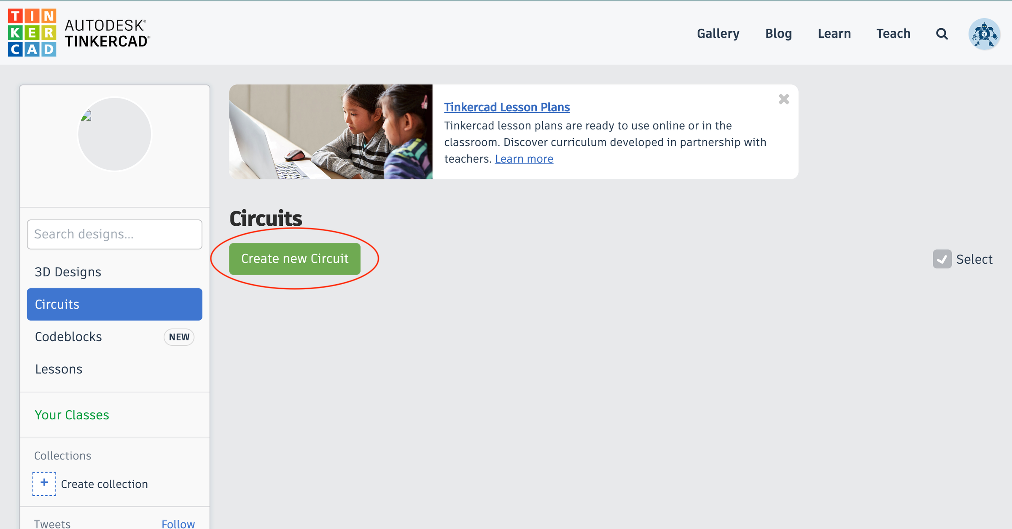Follow the Learn more link
The height and width of the screenshot is (529, 1012).
524,159
